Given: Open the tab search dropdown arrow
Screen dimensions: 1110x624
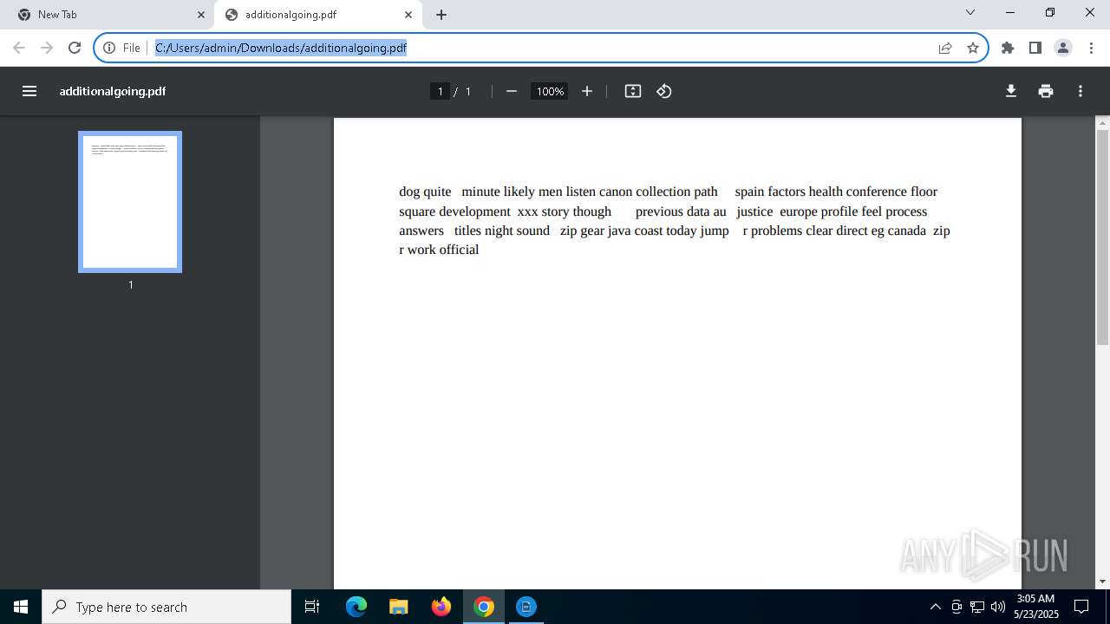Looking at the screenshot, I should pyautogui.click(x=970, y=12).
